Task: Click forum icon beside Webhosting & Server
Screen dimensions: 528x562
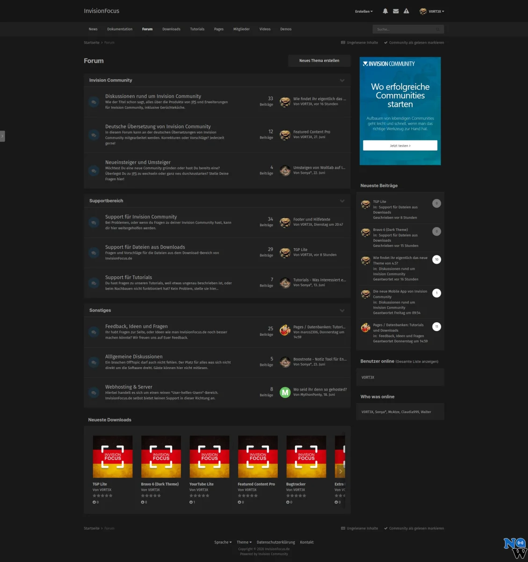Action: pyautogui.click(x=94, y=392)
